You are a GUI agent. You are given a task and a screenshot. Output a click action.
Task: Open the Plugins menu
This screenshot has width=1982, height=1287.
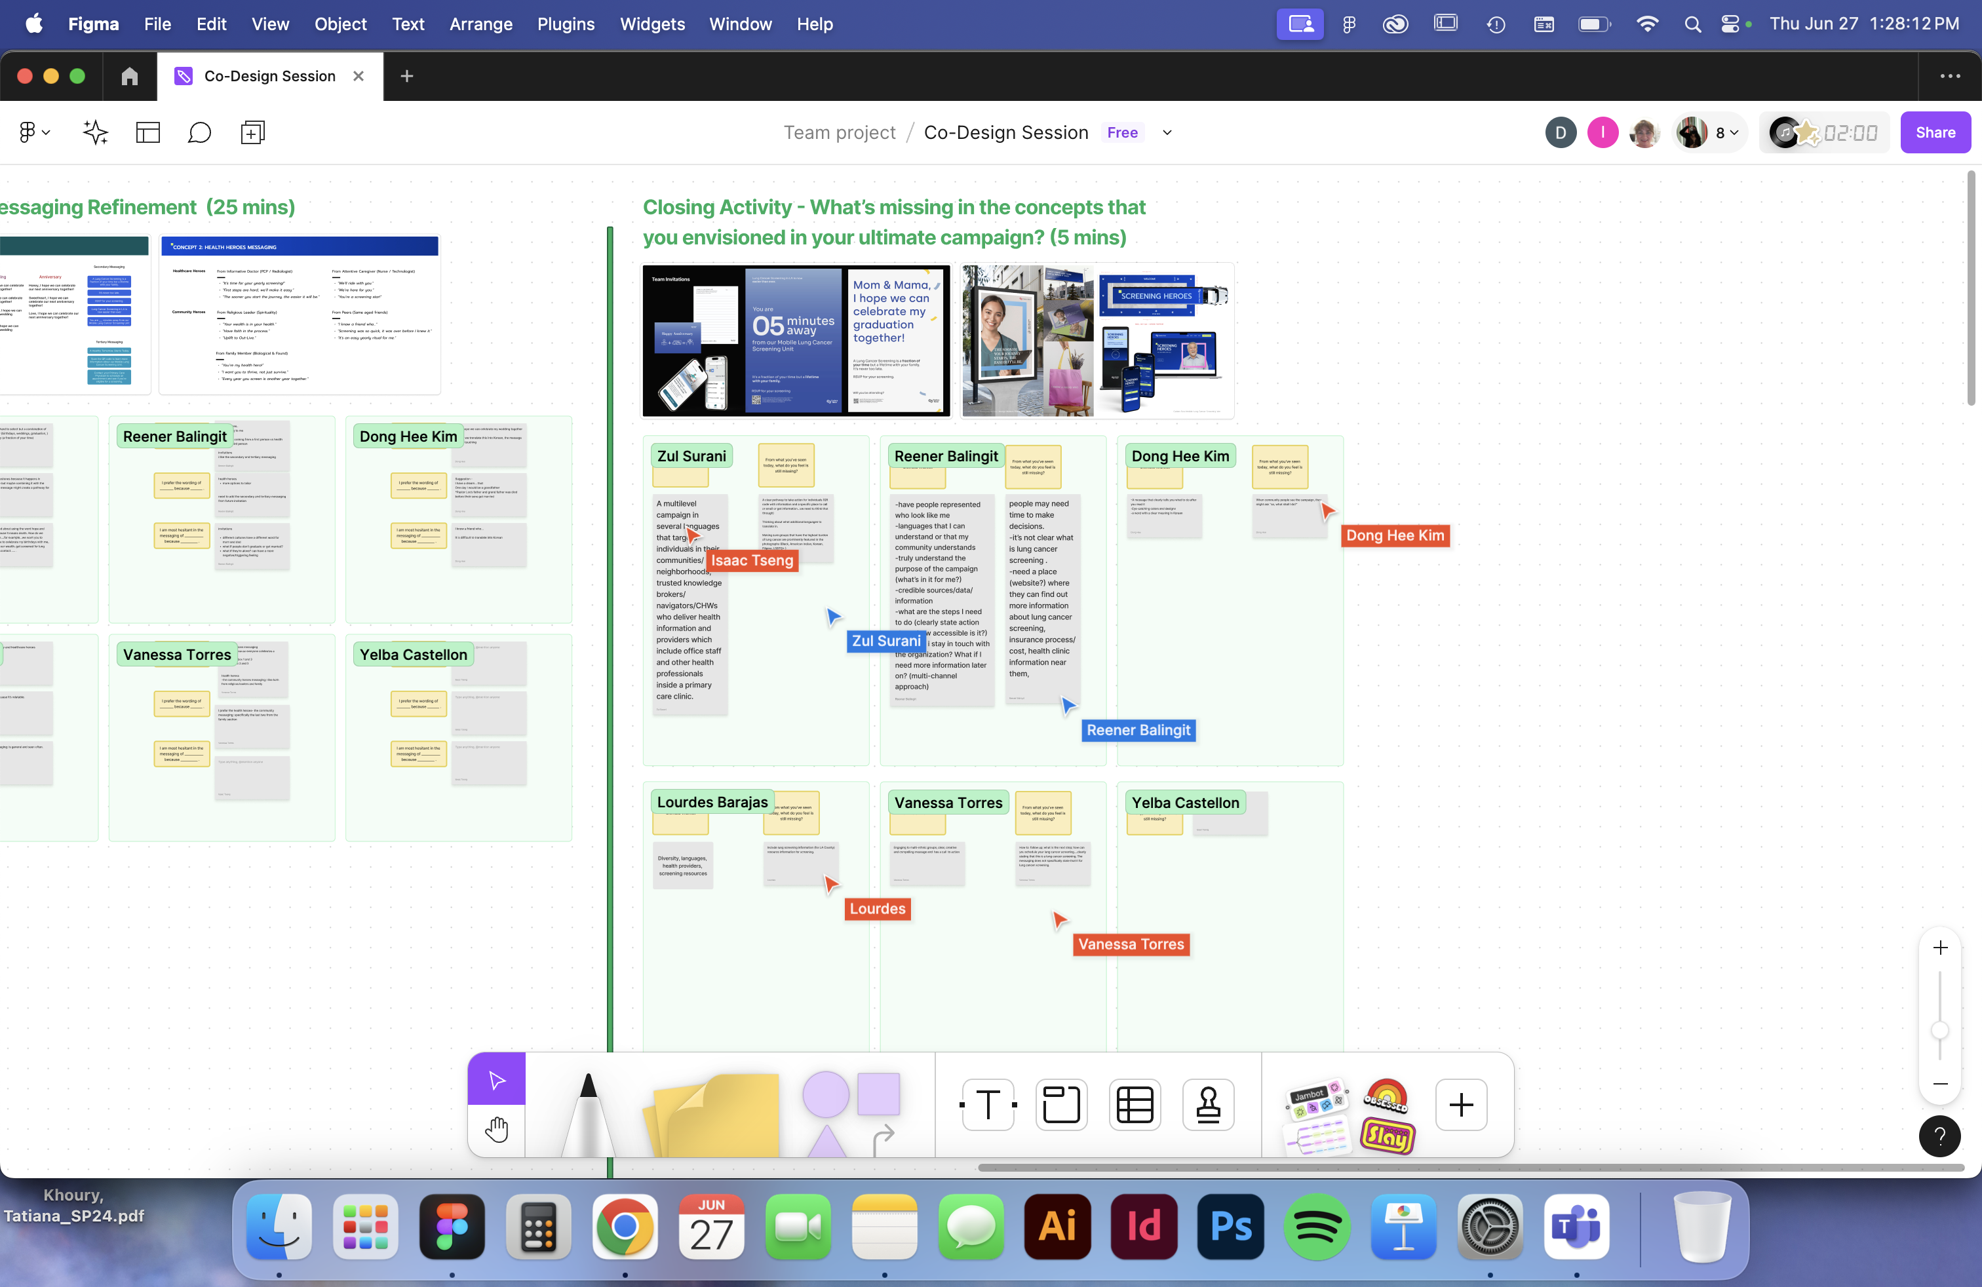(566, 24)
